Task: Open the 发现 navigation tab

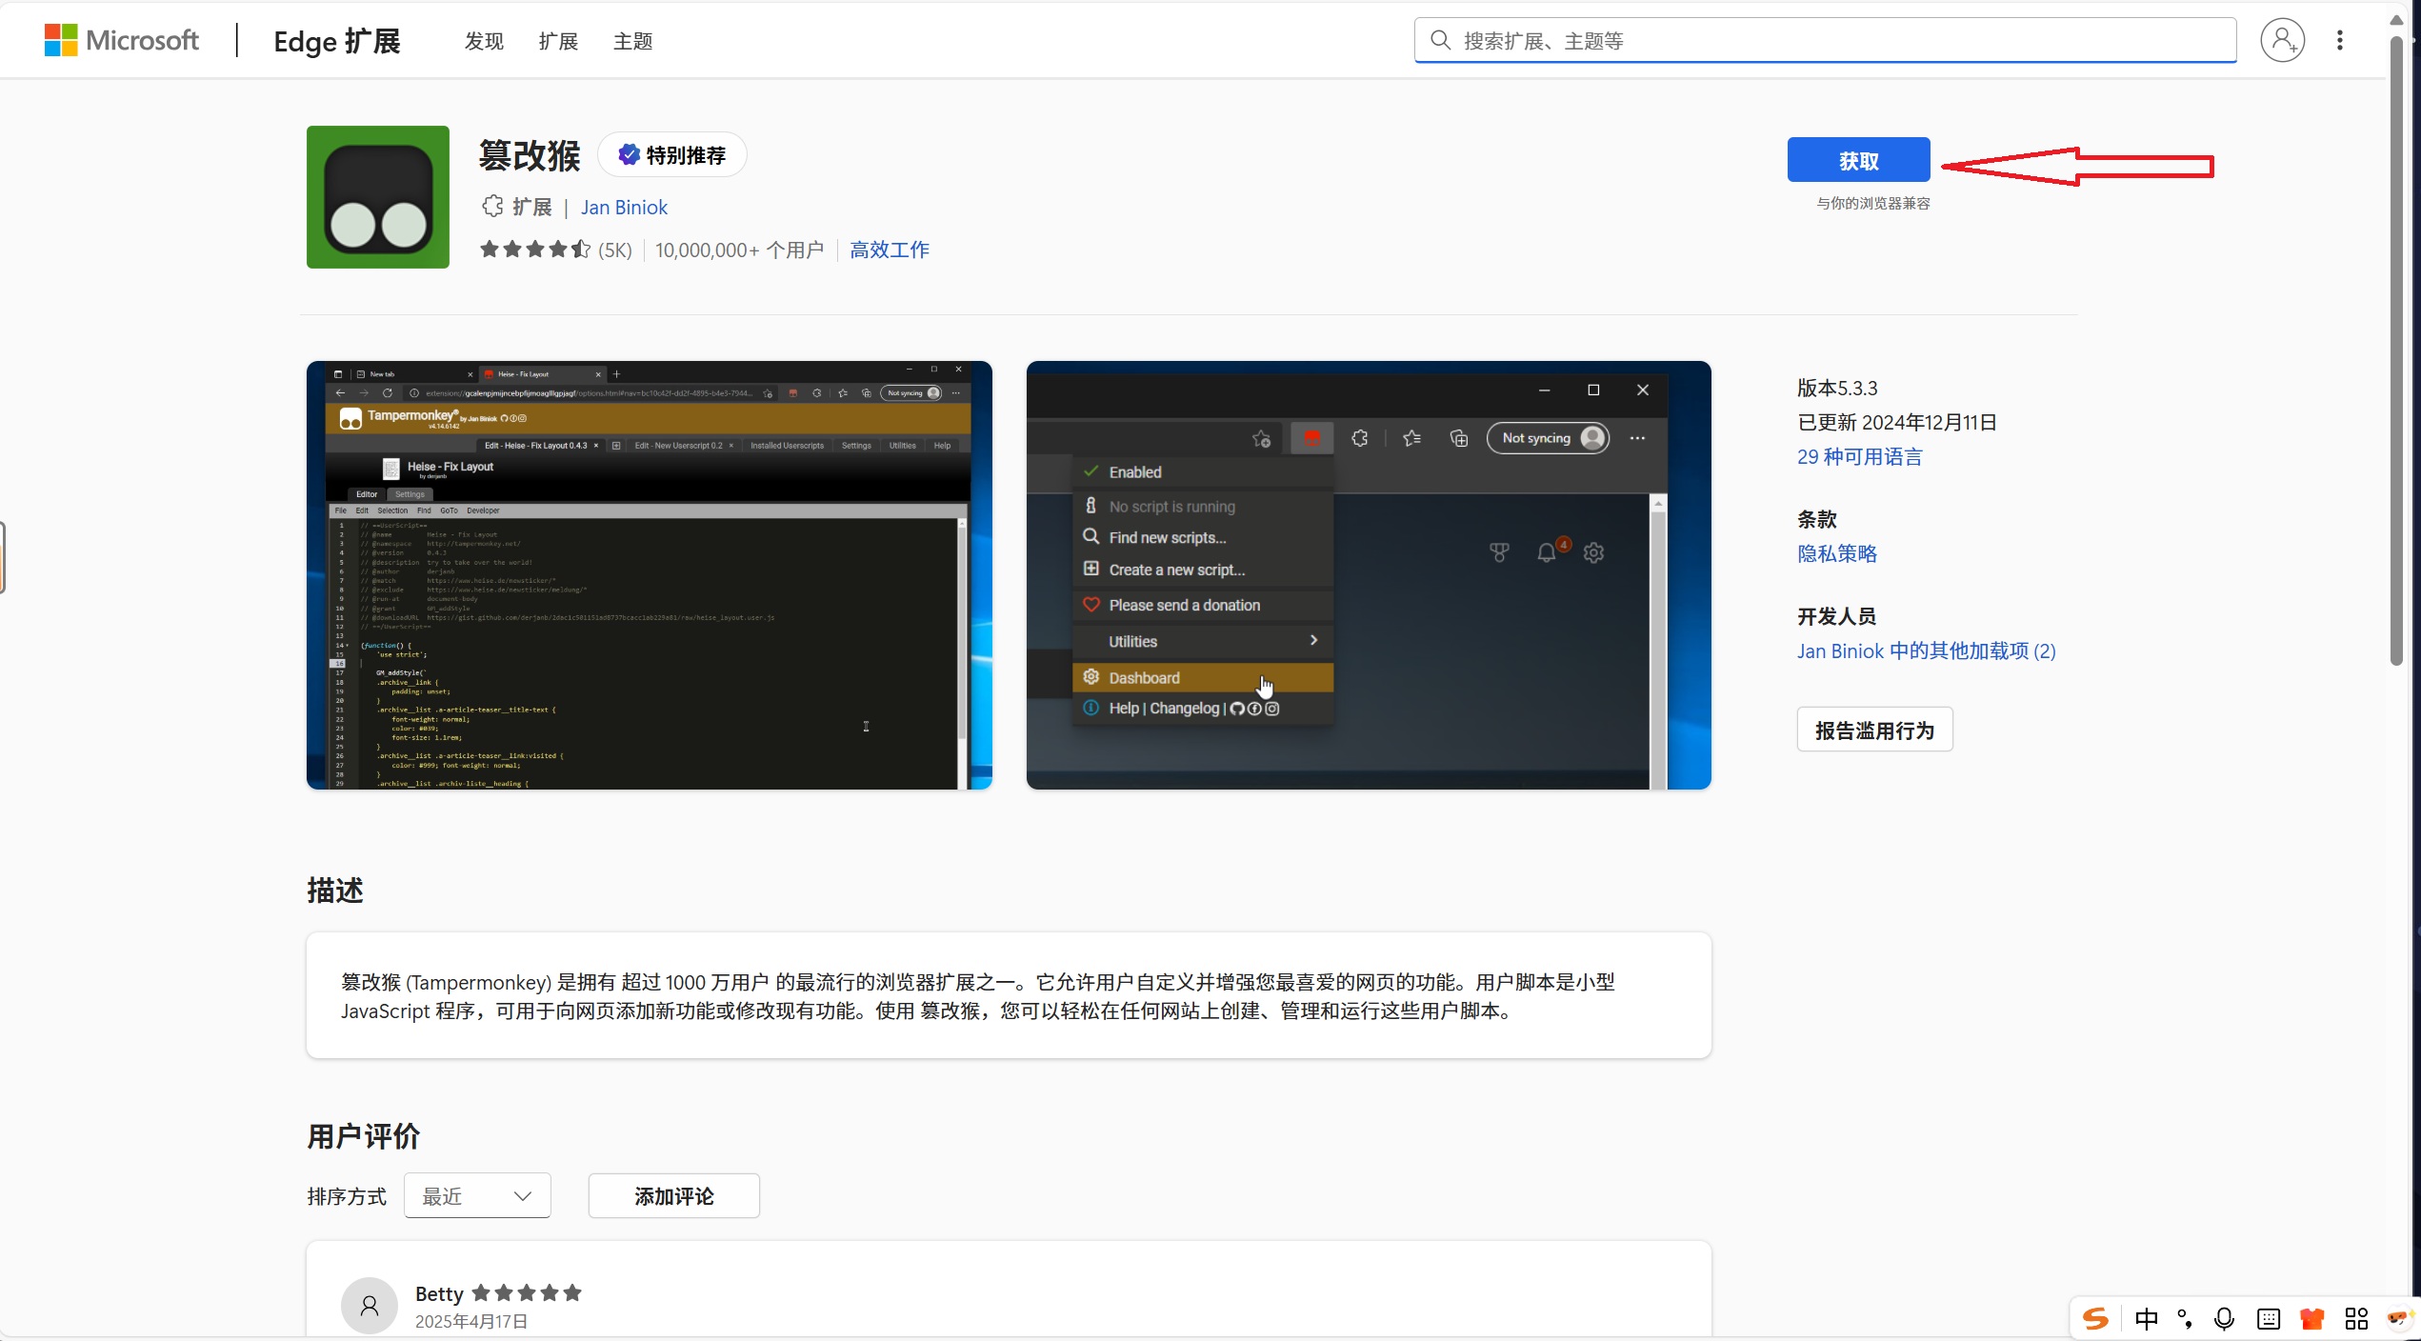Action: point(484,41)
